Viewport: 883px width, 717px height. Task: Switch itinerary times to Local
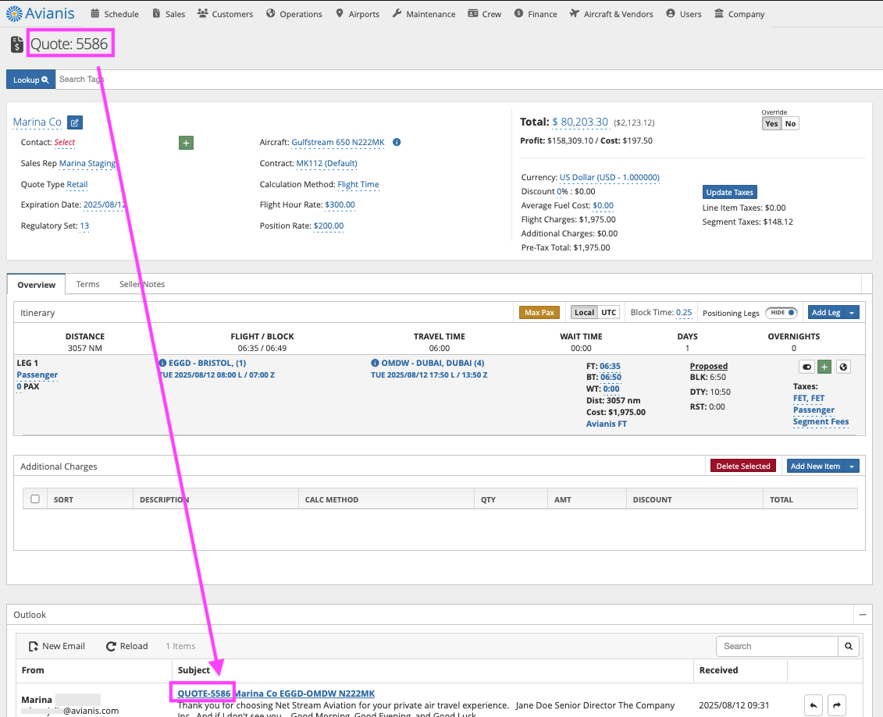pos(584,312)
